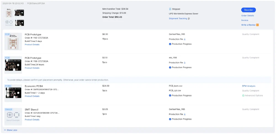
Task: Click the SMT Stencil product title
Action: 31,110
